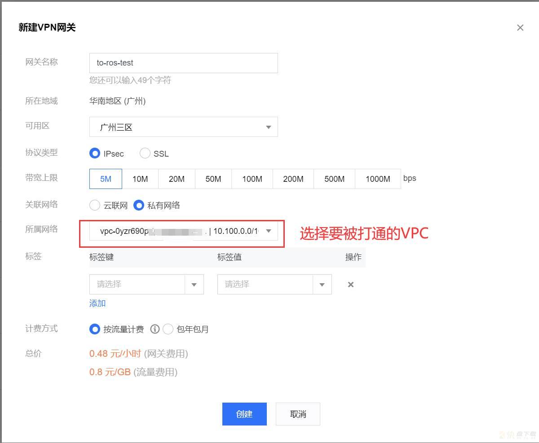Choose 500M bandwidth limit

click(335, 179)
